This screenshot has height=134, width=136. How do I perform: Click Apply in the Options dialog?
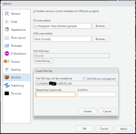pyautogui.click(x=124, y=129)
